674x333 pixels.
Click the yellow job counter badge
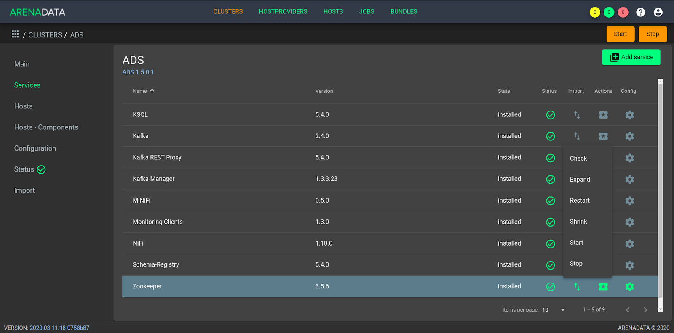pos(595,12)
